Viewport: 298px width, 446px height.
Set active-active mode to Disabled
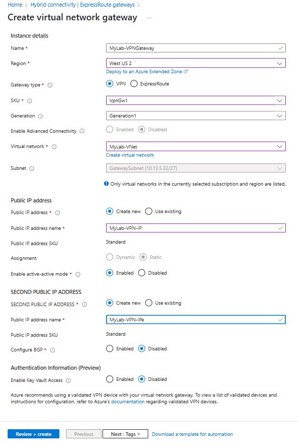point(142,273)
